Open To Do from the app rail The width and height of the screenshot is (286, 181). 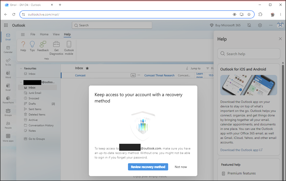click(8, 62)
